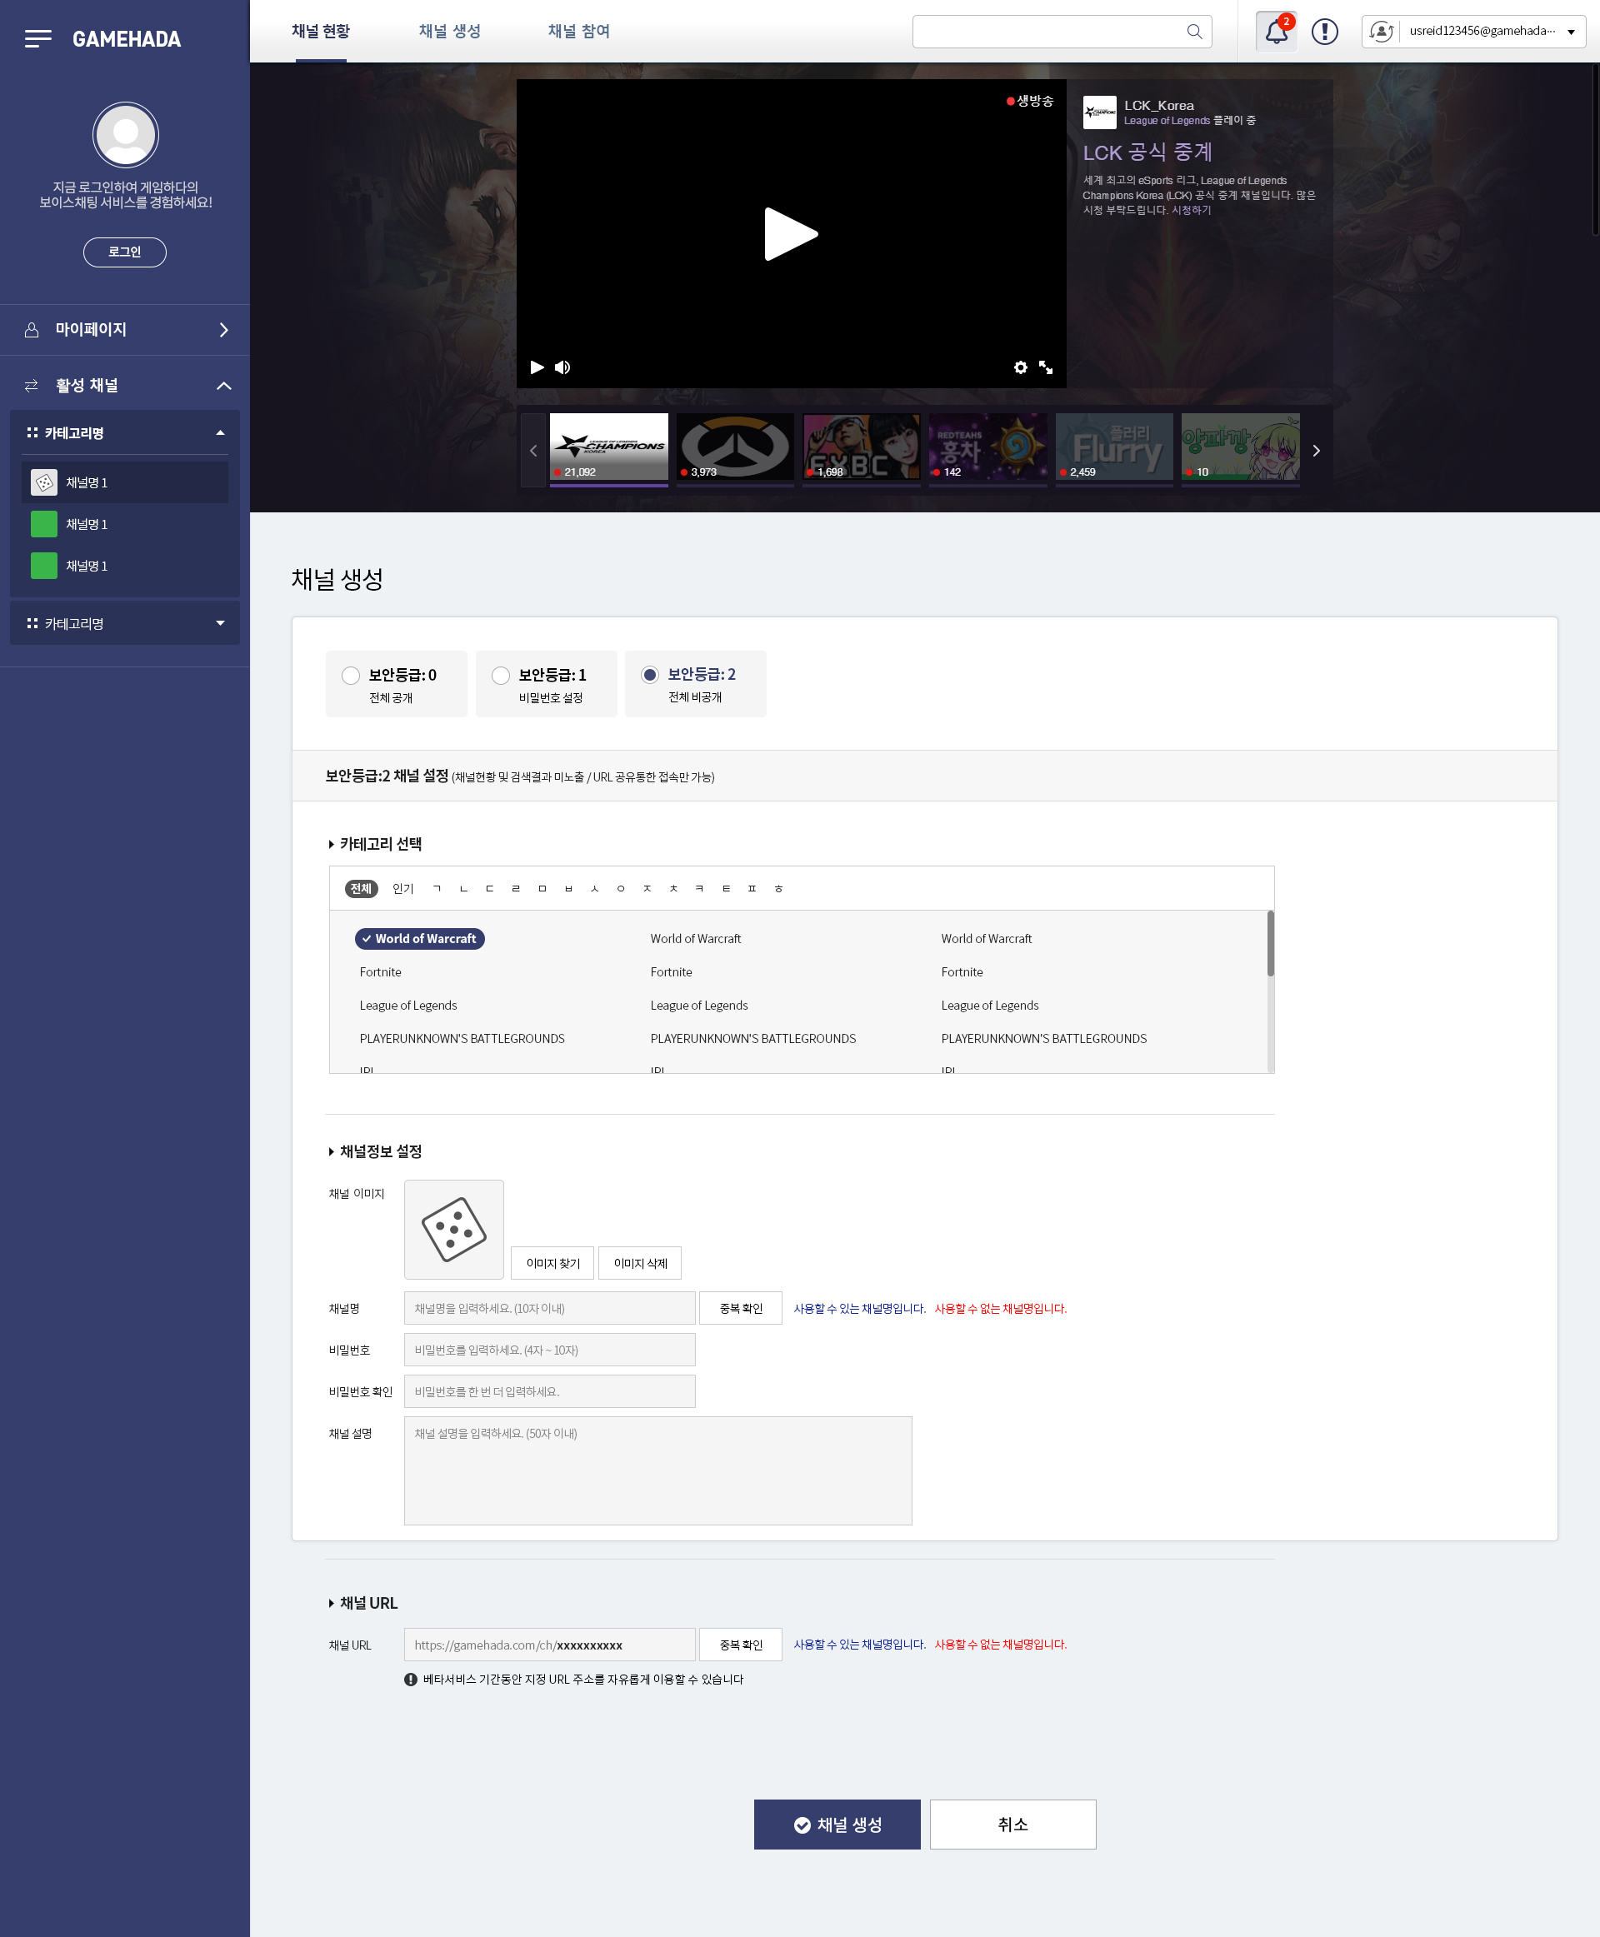
Task: Click the My Page person icon
Action: tap(32, 330)
